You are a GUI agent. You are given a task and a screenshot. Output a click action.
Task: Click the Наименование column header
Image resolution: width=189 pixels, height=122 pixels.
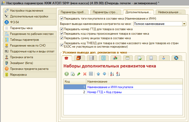tap(134, 82)
